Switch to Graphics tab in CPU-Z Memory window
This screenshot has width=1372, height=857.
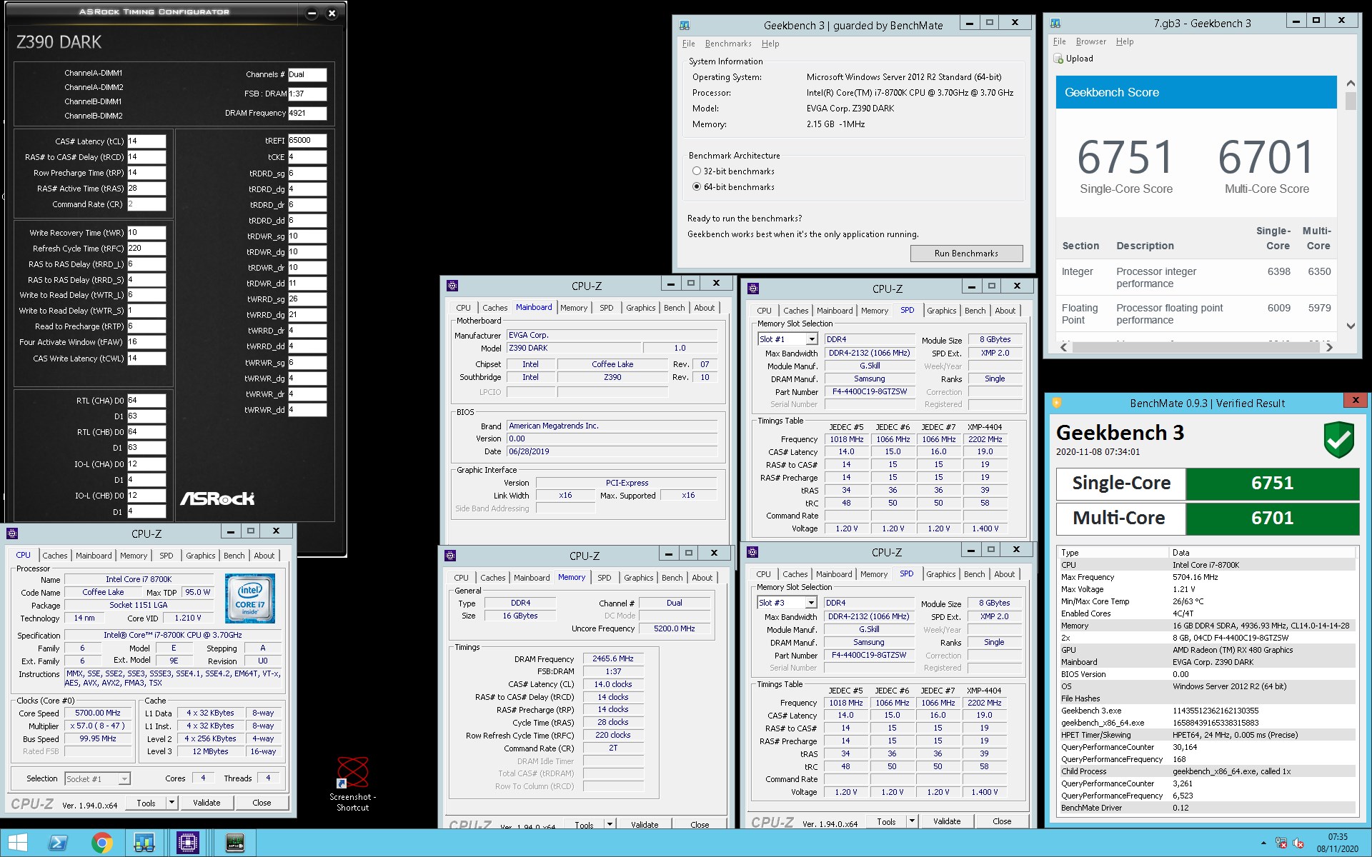pyautogui.click(x=638, y=578)
